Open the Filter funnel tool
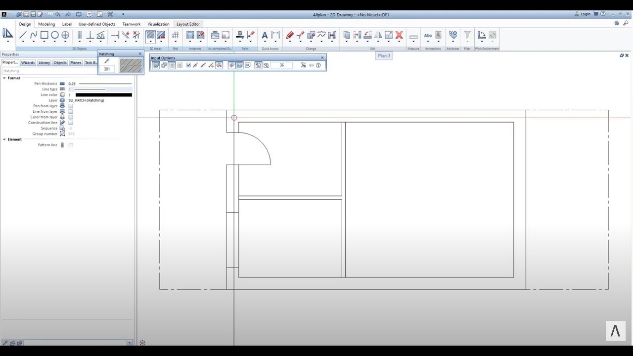Screen dimensions: 633x356 pos(467,35)
